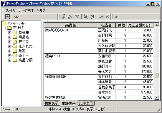Viewport: 162px width, 113px height.
Task: Switch to the 集計表示 tab
Action: point(69,104)
